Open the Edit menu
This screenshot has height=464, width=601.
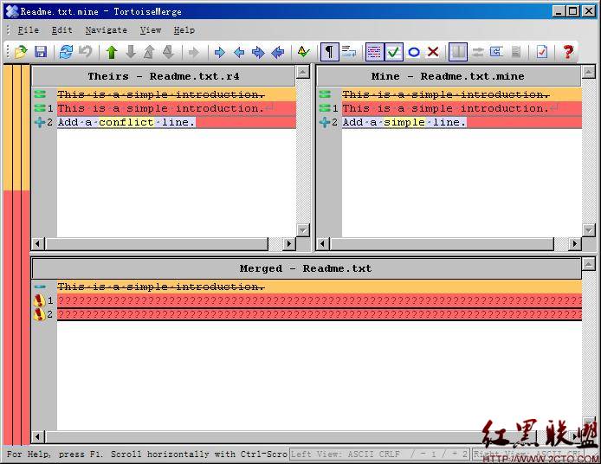pos(62,30)
